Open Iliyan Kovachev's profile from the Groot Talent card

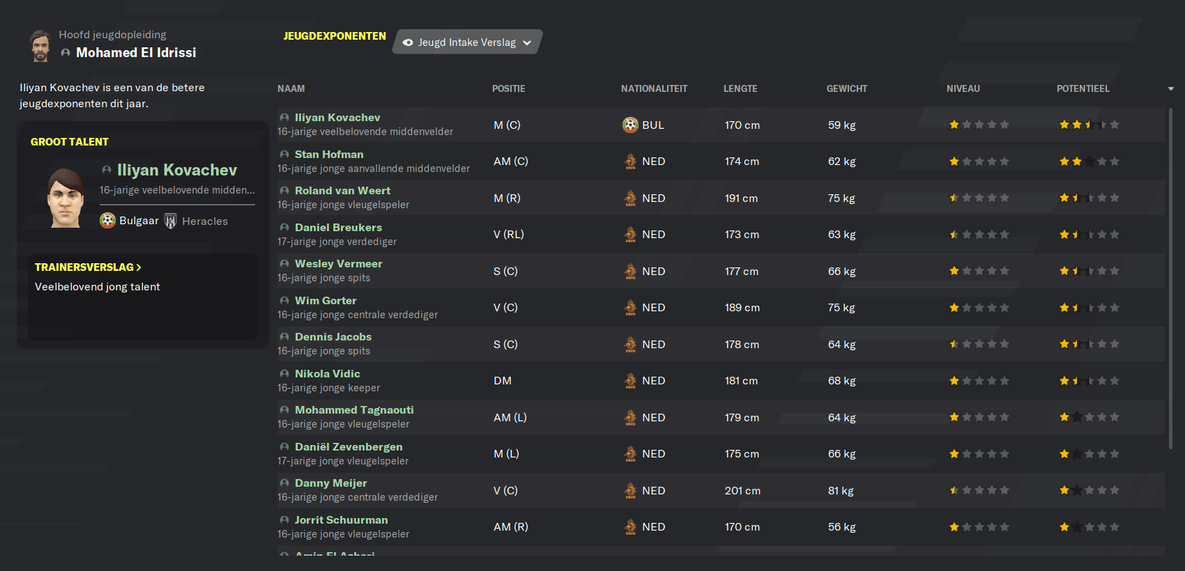(x=177, y=170)
